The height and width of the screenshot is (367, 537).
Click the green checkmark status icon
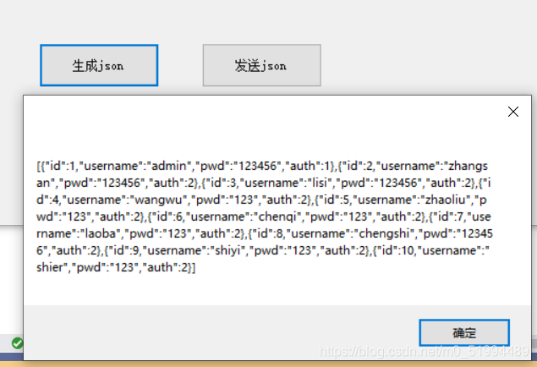pyautogui.click(x=17, y=342)
